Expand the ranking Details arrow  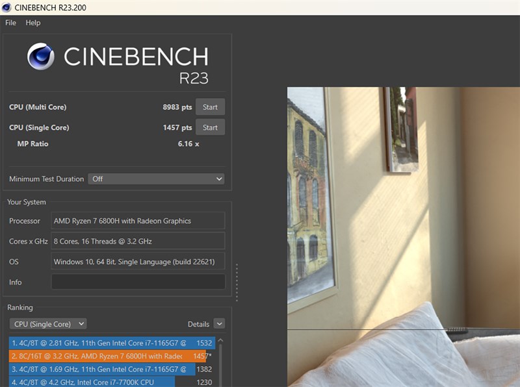pos(219,324)
